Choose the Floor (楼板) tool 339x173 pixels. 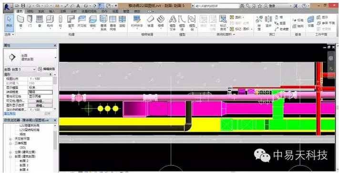tap(93, 22)
